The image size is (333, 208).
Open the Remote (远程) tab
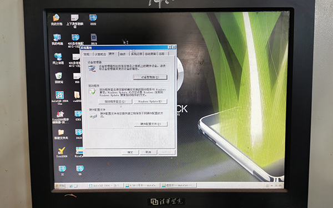click(162, 54)
